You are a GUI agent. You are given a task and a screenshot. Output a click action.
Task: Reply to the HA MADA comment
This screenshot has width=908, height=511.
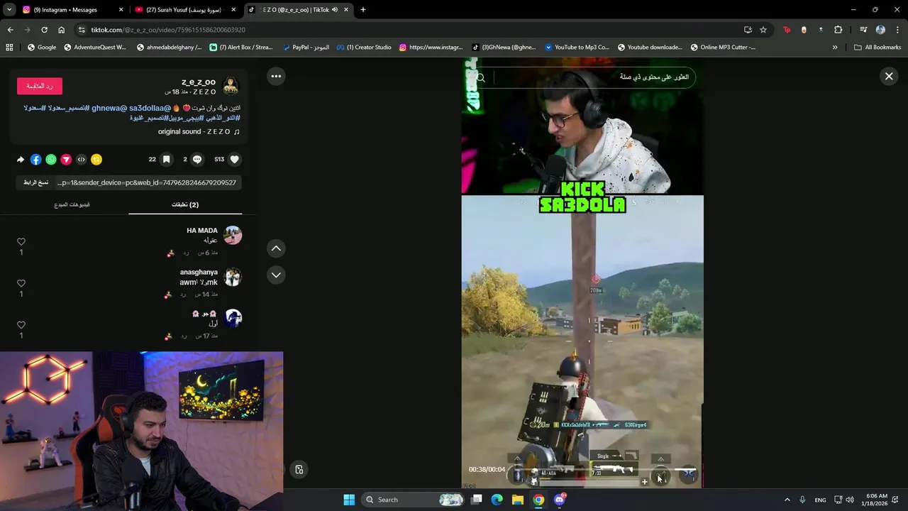186,253
